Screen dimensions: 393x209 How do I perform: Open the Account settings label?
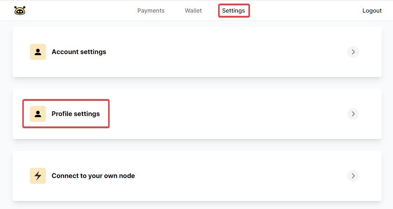coord(79,52)
